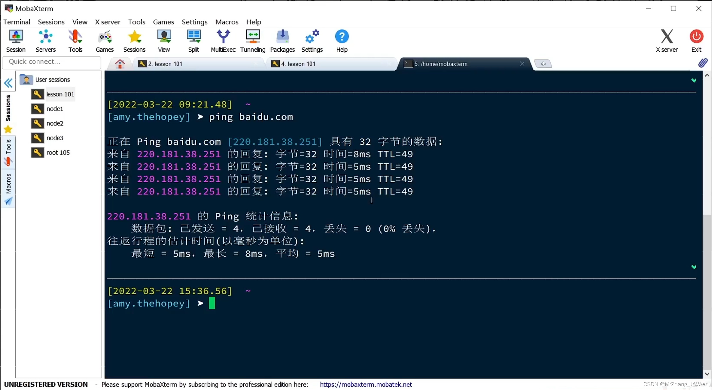Image resolution: width=712 pixels, height=390 pixels.
Task: Click the Quick connect input field
Action: pos(52,61)
